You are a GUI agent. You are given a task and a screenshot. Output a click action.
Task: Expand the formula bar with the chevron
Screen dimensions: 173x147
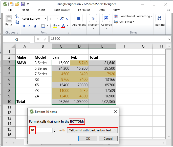tap(169, 39)
